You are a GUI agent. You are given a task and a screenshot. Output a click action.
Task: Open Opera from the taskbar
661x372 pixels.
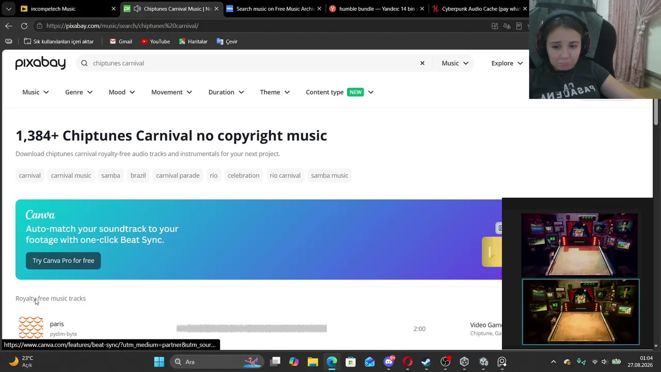(407, 362)
